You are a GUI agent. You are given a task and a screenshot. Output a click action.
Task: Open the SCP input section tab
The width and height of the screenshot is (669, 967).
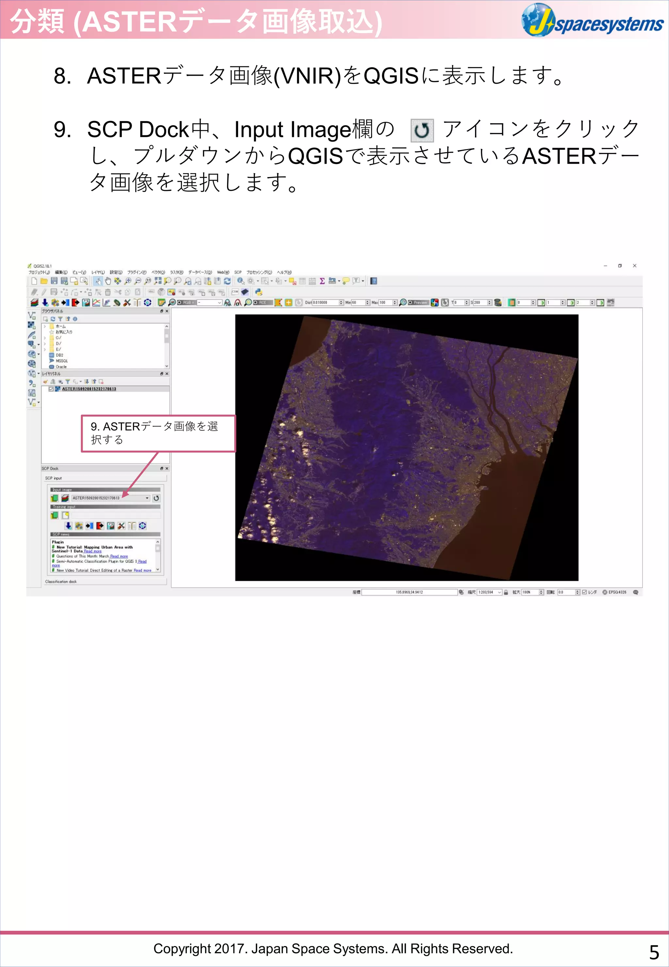coord(106,478)
